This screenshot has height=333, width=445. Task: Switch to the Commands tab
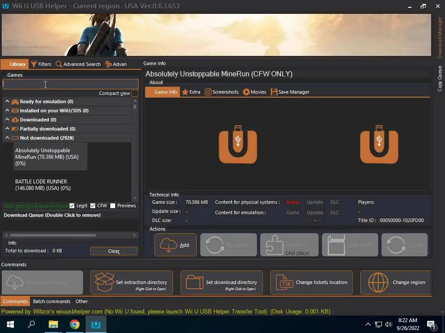[x=15, y=301]
